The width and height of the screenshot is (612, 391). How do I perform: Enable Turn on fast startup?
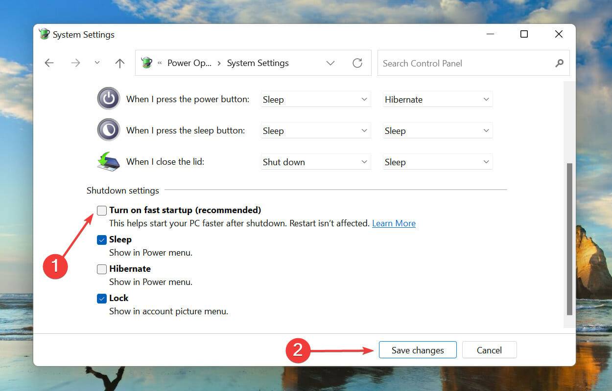[x=101, y=210]
